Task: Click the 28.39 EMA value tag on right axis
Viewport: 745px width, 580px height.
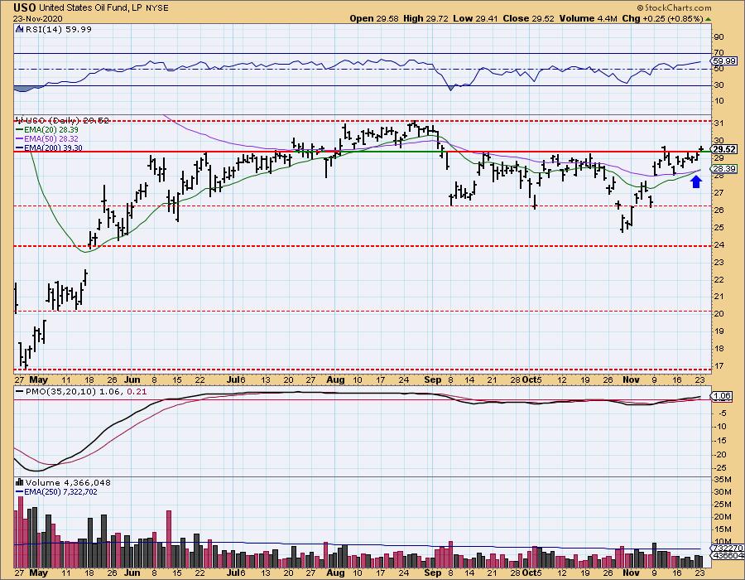Action: (724, 169)
